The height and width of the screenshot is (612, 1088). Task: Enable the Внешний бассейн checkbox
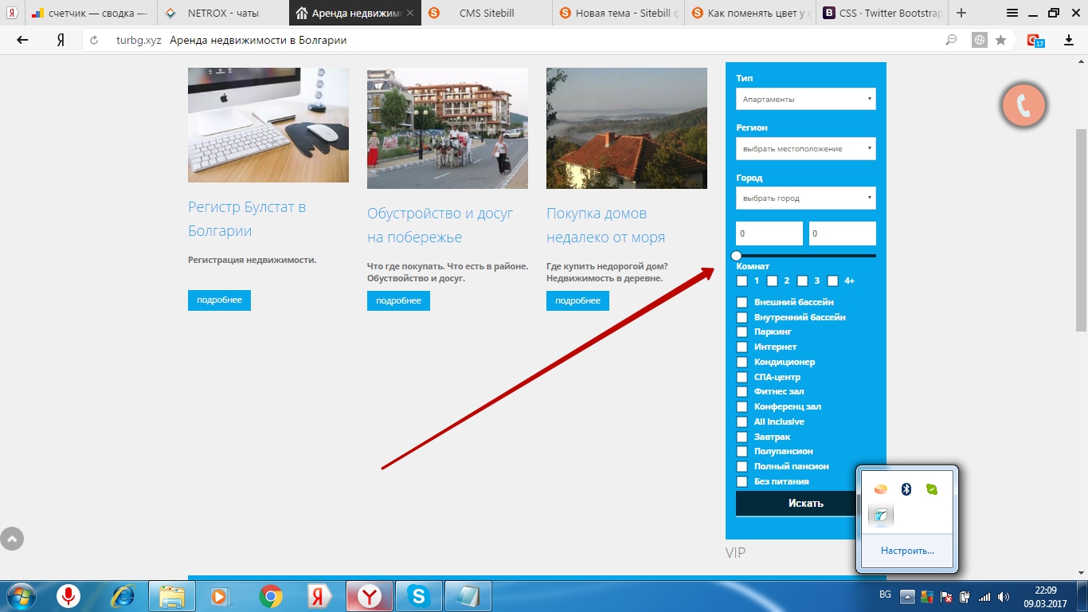pyautogui.click(x=742, y=302)
